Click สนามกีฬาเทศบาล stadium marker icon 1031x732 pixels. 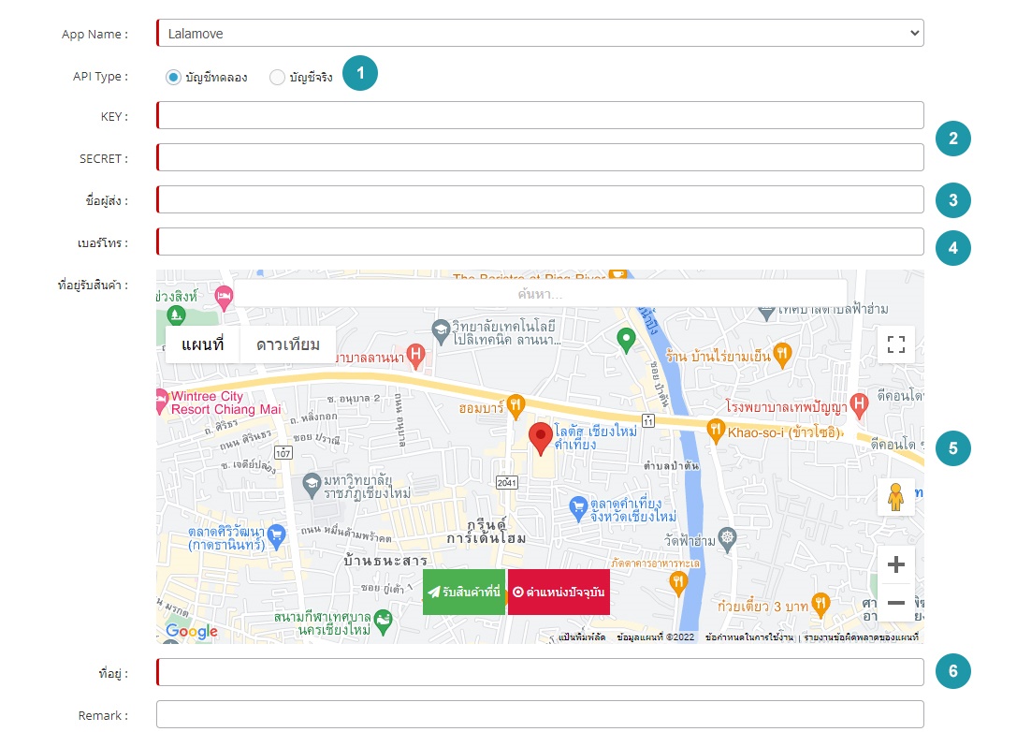383,621
